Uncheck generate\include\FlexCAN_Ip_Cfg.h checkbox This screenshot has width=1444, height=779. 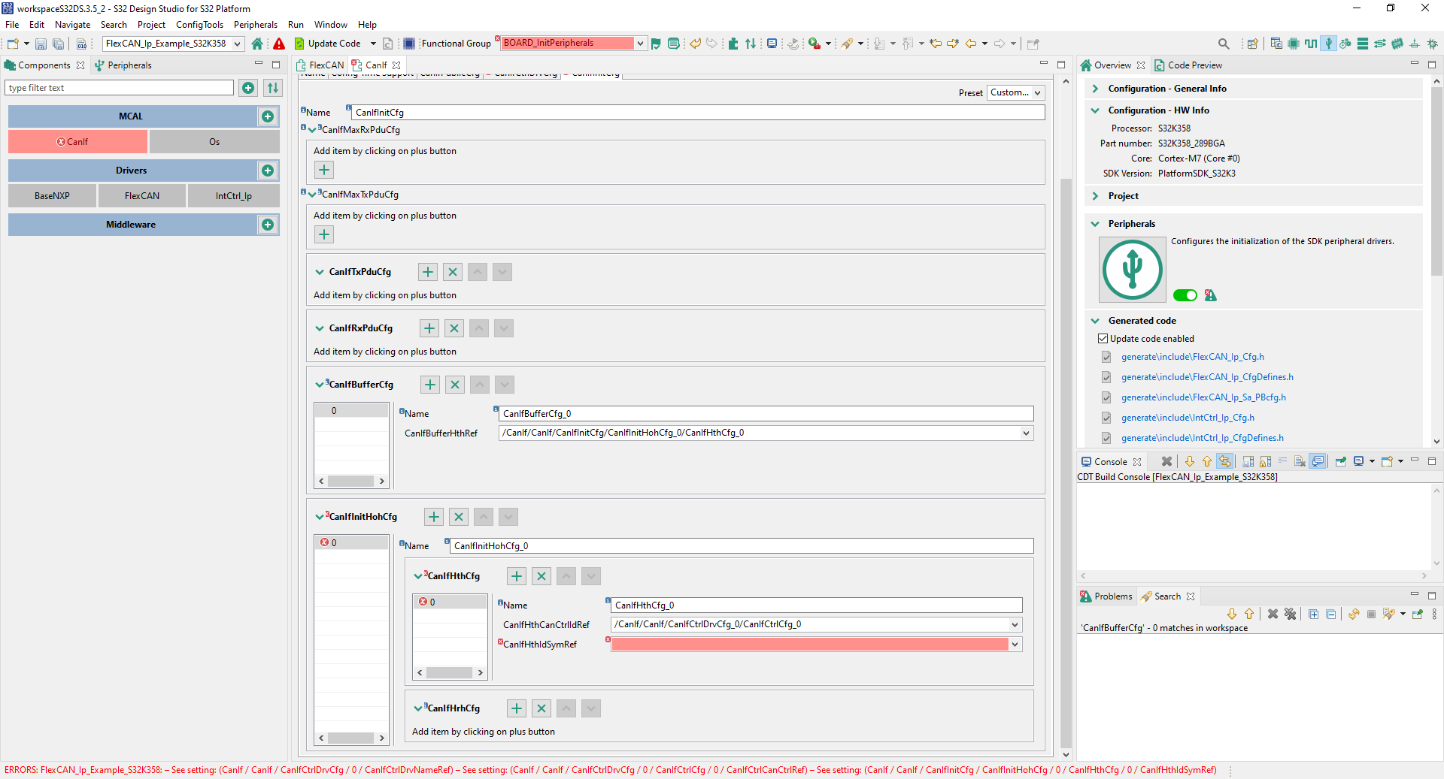coord(1106,356)
